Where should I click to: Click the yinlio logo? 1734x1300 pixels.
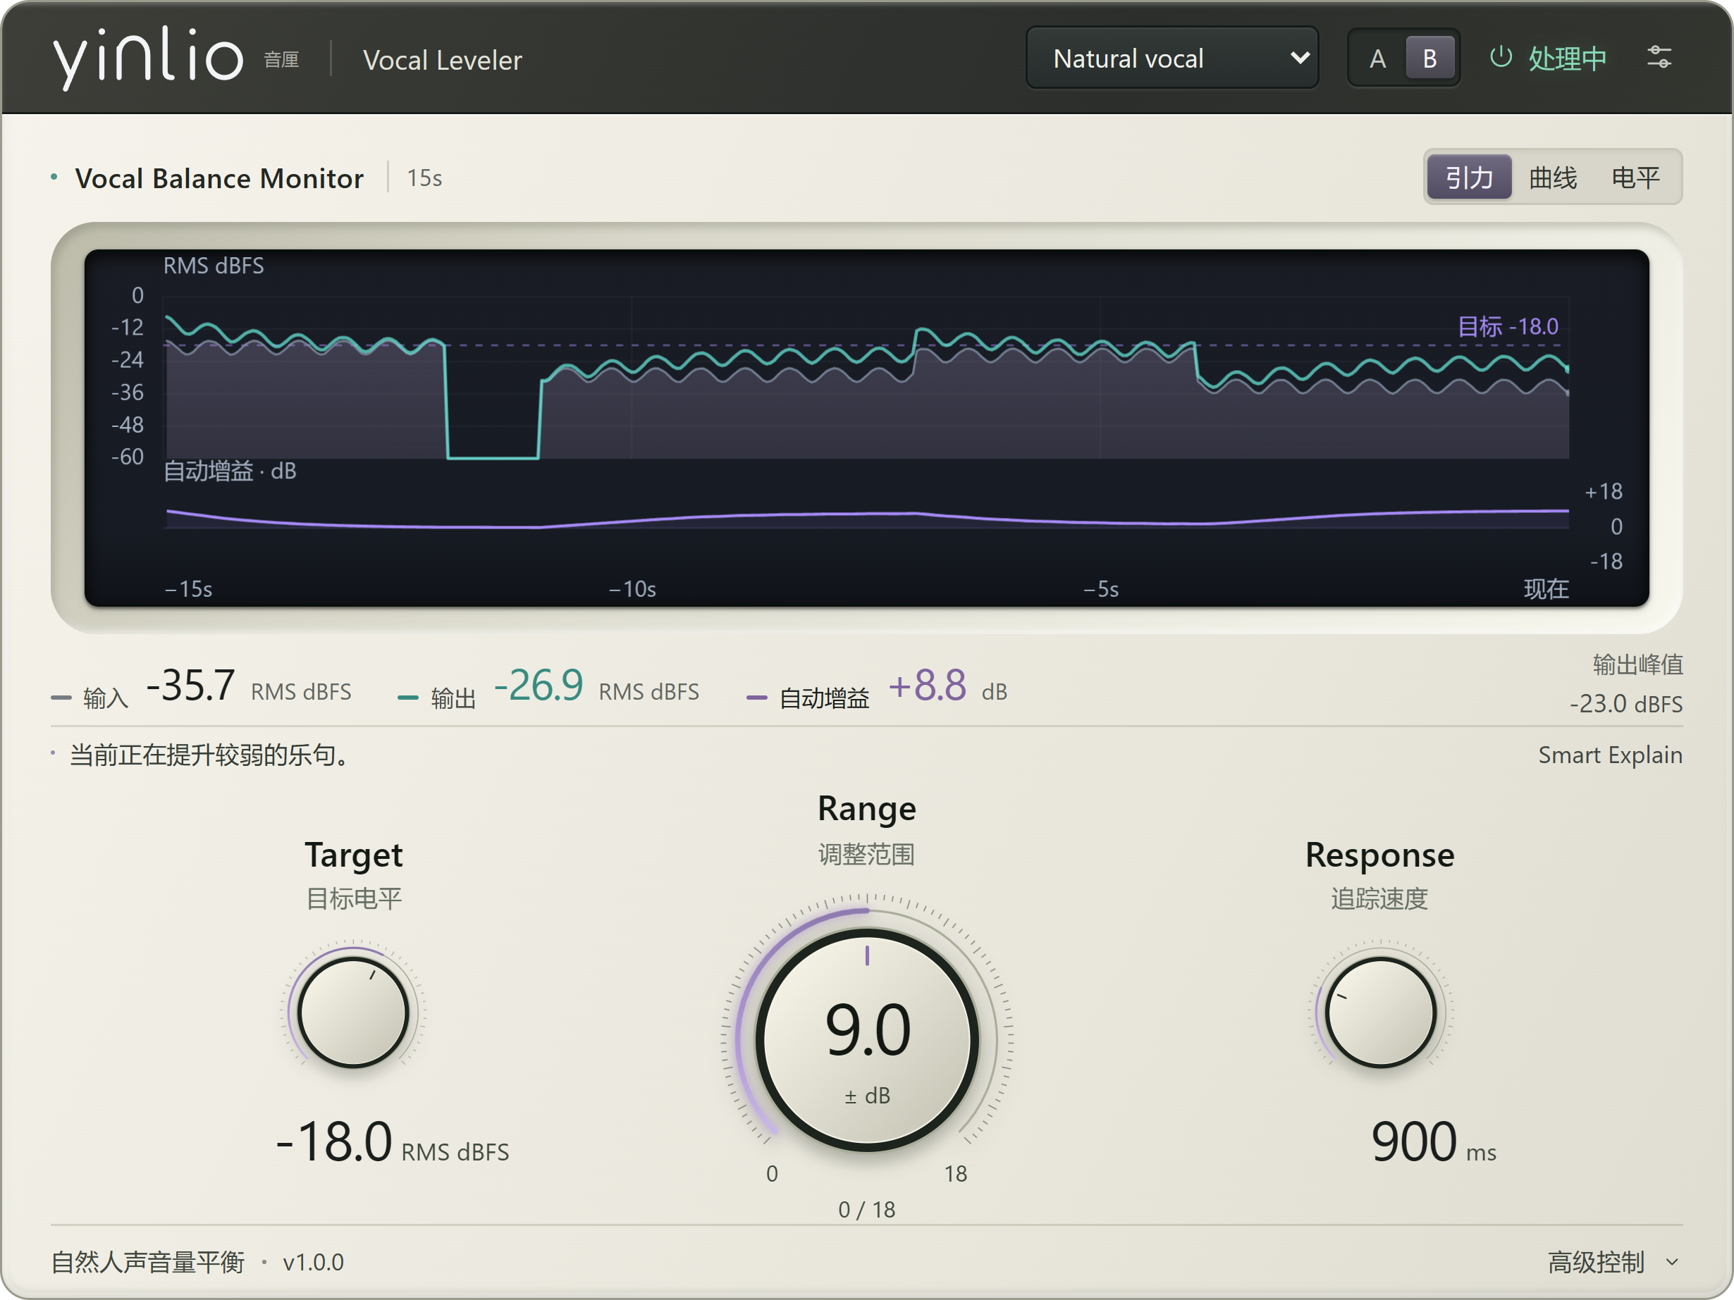coord(148,58)
